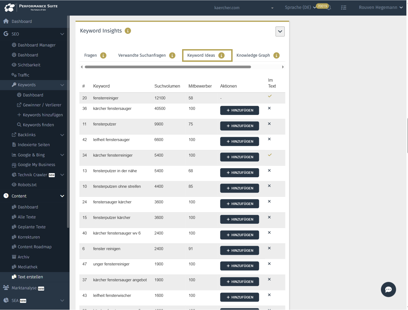Click the Robots.txt eye icon
This screenshot has height=310, width=408.
(14, 185)
